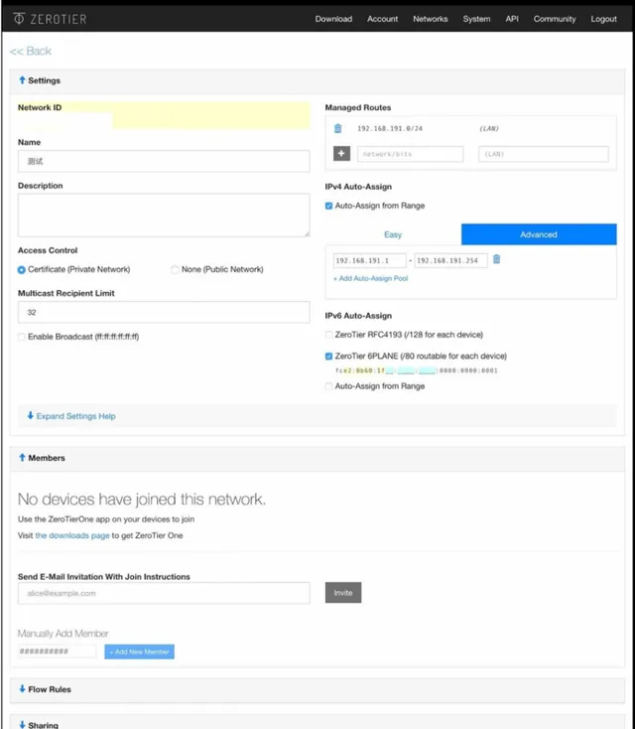The image size is (635, 729).
Task: Edit the range start 192.168.191.1 field
Action: pos(370,261)
